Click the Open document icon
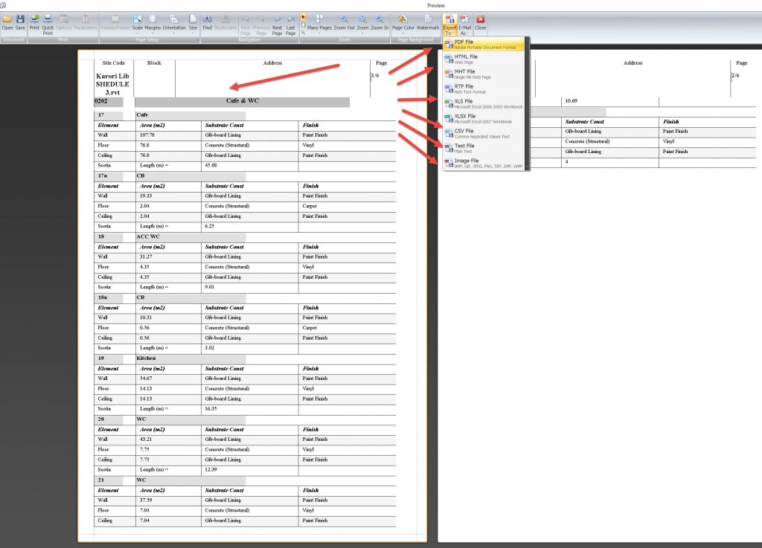The width and height of the screenshot is (762, 548). pos(7,22)
